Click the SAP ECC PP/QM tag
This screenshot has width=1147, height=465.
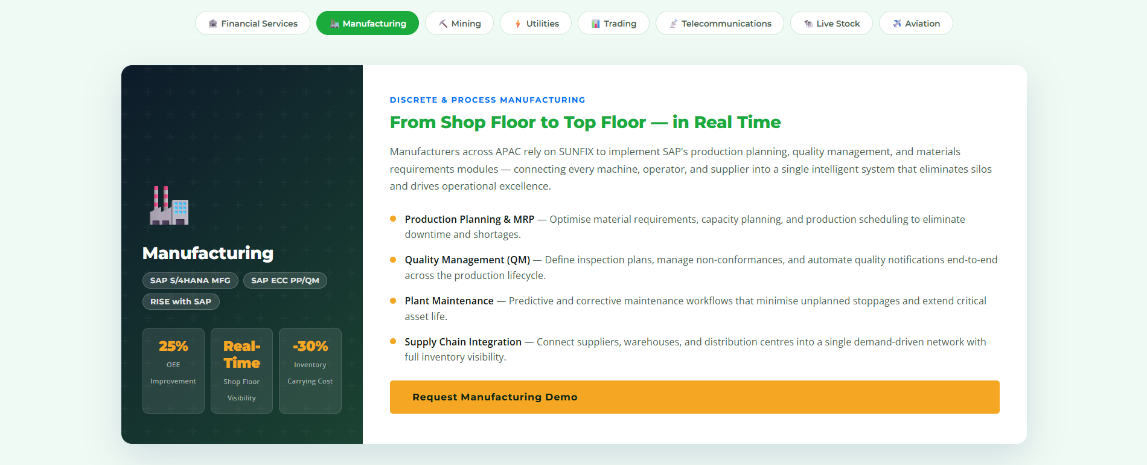click(285, 280)
